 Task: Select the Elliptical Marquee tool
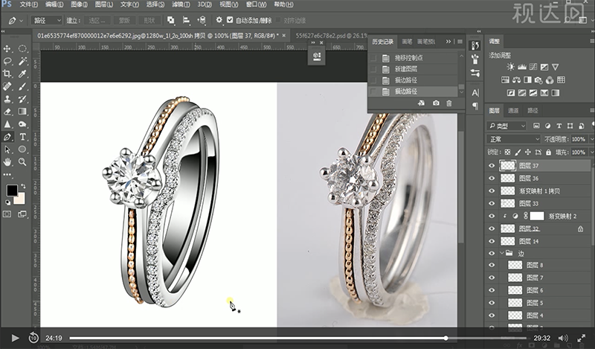coord(22,48)
